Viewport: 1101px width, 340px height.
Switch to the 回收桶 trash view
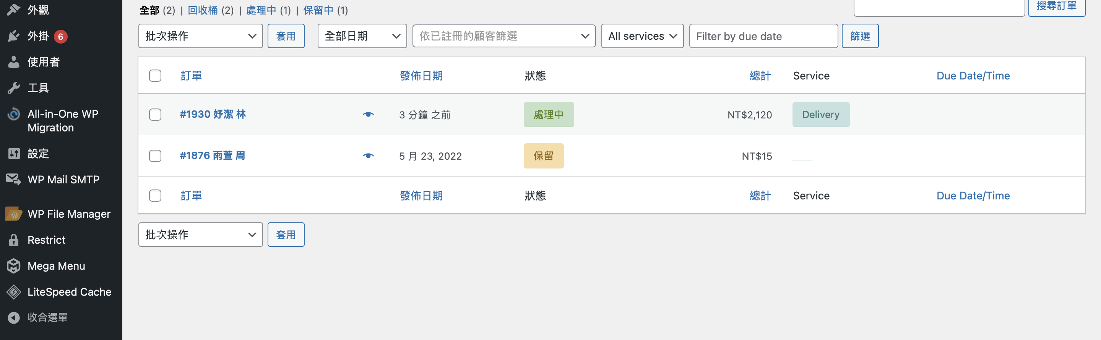click(203, 10)
